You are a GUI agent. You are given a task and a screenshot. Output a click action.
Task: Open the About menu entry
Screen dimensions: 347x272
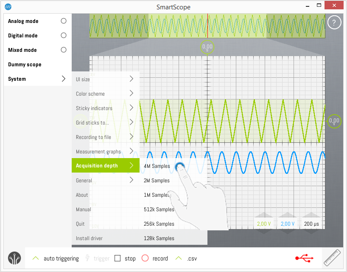click(x=82, y=195)
